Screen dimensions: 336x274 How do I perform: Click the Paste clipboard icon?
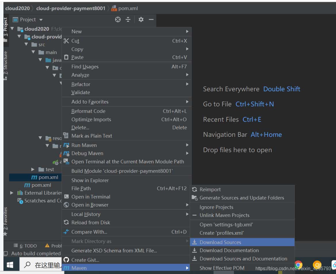(66, 57)
